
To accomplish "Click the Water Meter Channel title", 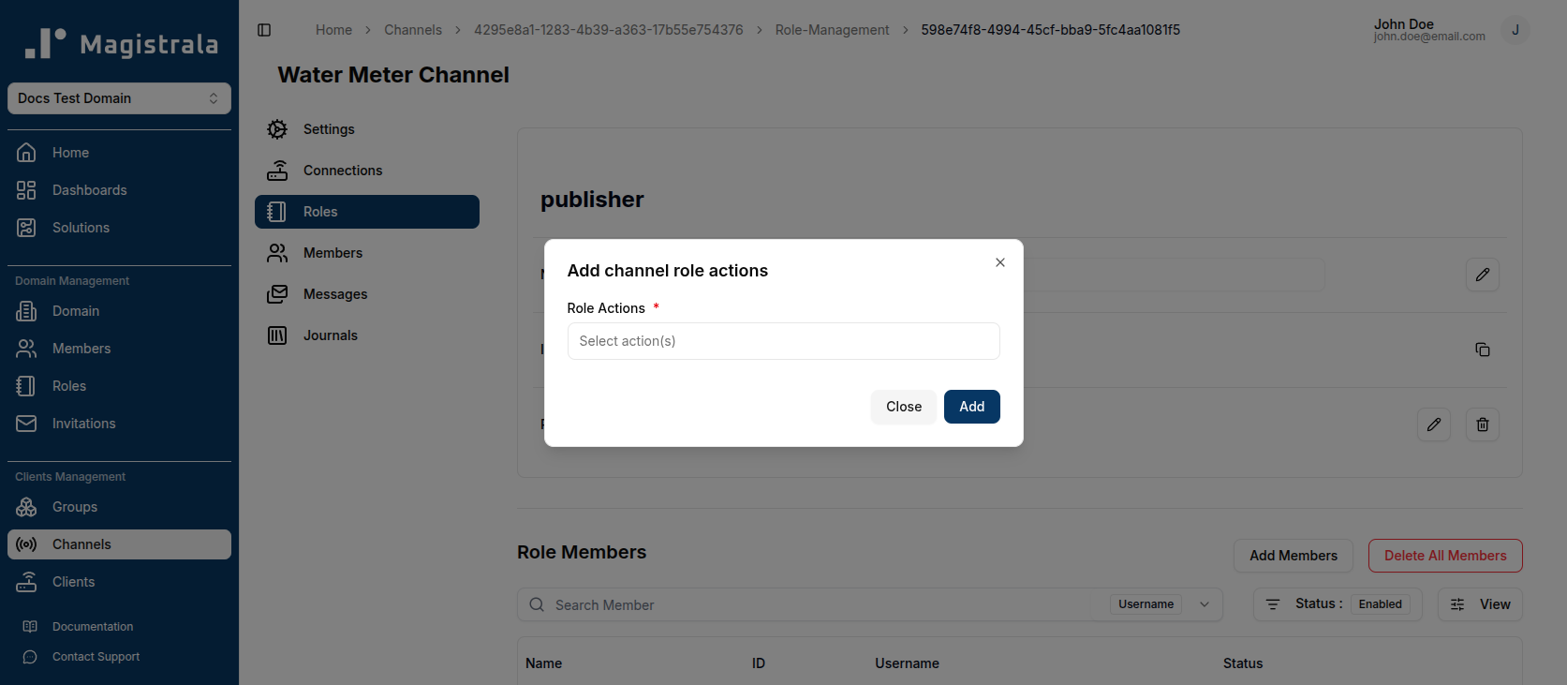I will pos(393,75).
